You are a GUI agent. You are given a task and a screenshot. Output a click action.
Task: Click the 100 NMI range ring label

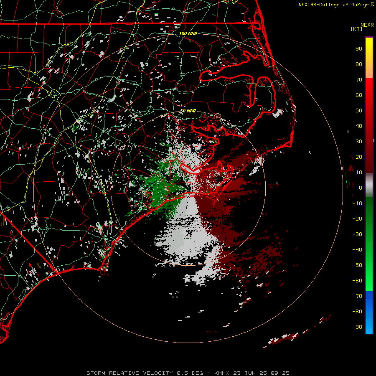coord(188,33)
